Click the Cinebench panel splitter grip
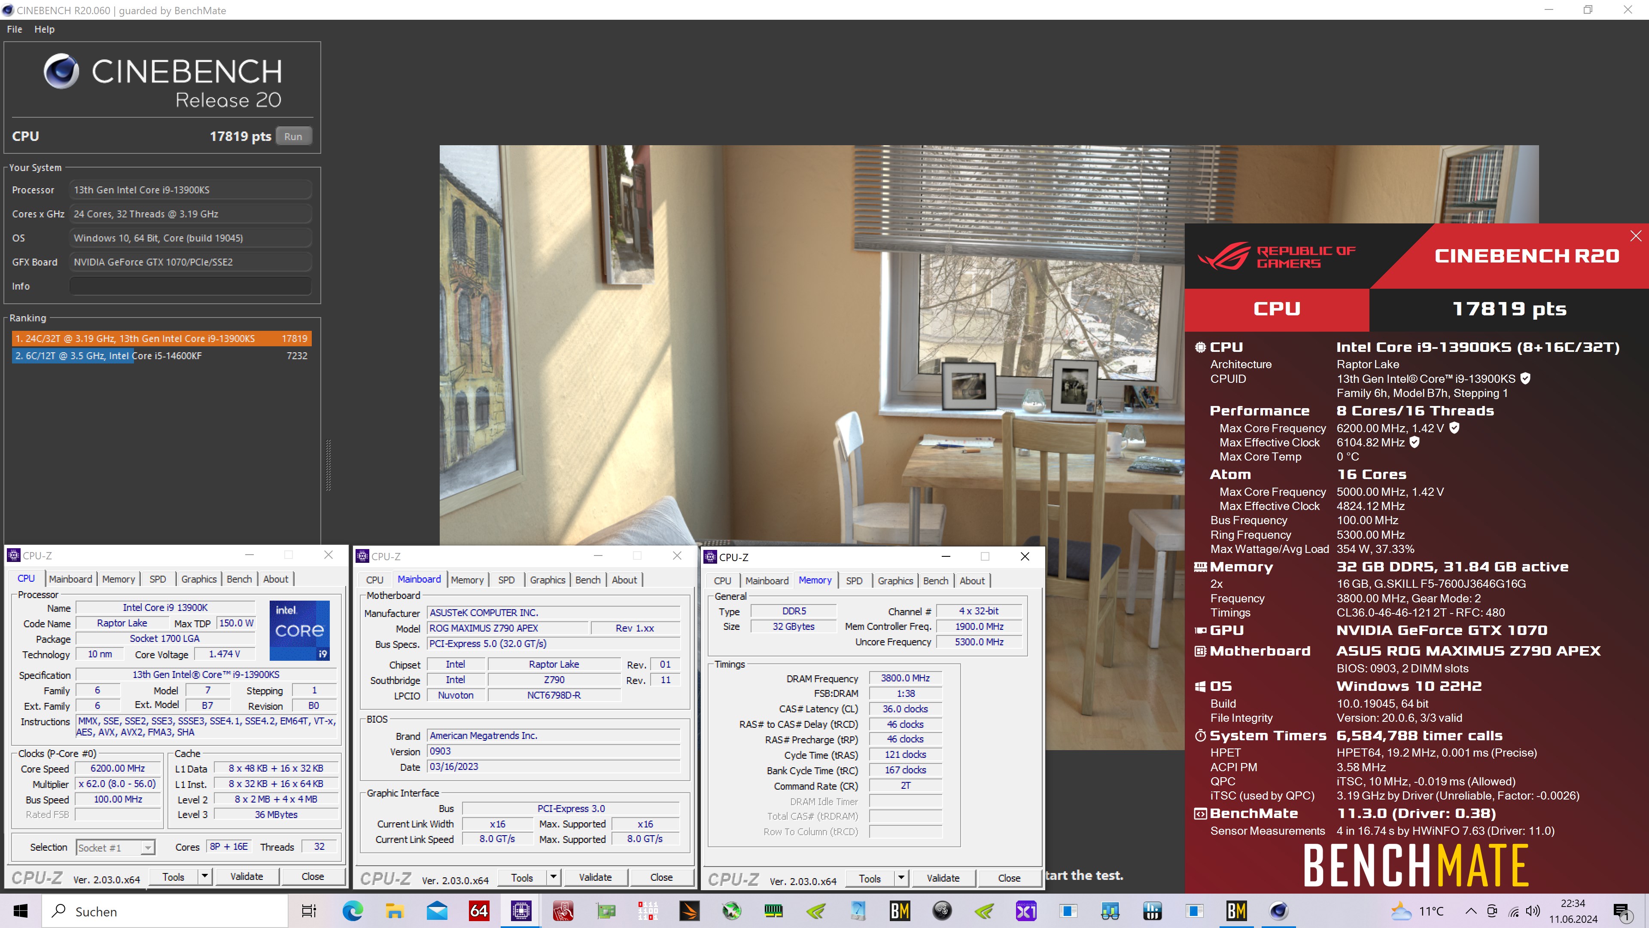1649x928 pixels. [x=329, y=466]
